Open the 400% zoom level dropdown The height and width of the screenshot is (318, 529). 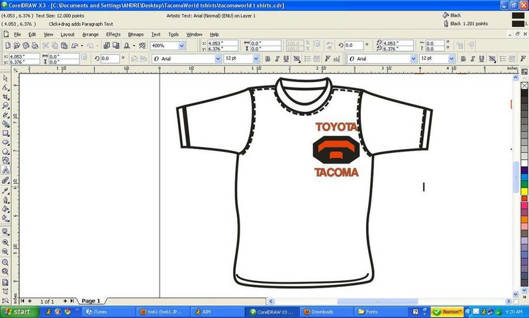click(x=181, y=46)
